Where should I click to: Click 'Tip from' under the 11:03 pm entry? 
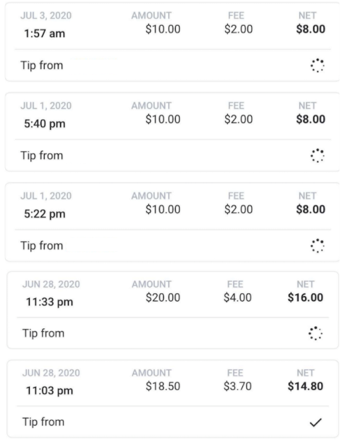44,422
